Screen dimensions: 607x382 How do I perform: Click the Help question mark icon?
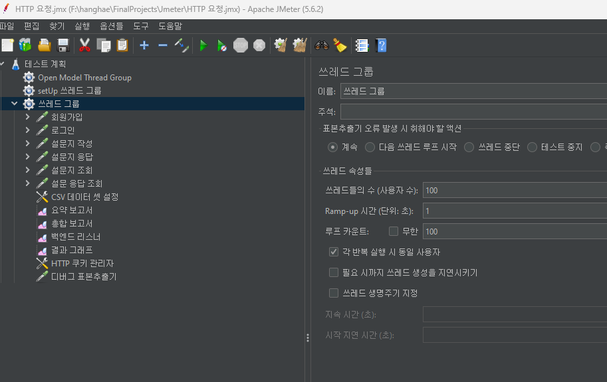coord(381,45)
